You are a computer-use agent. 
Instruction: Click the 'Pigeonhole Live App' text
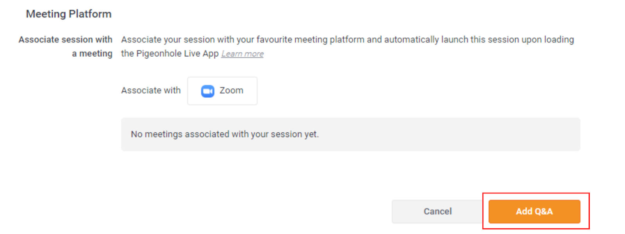pyautogui.click(x=177, y=54)
